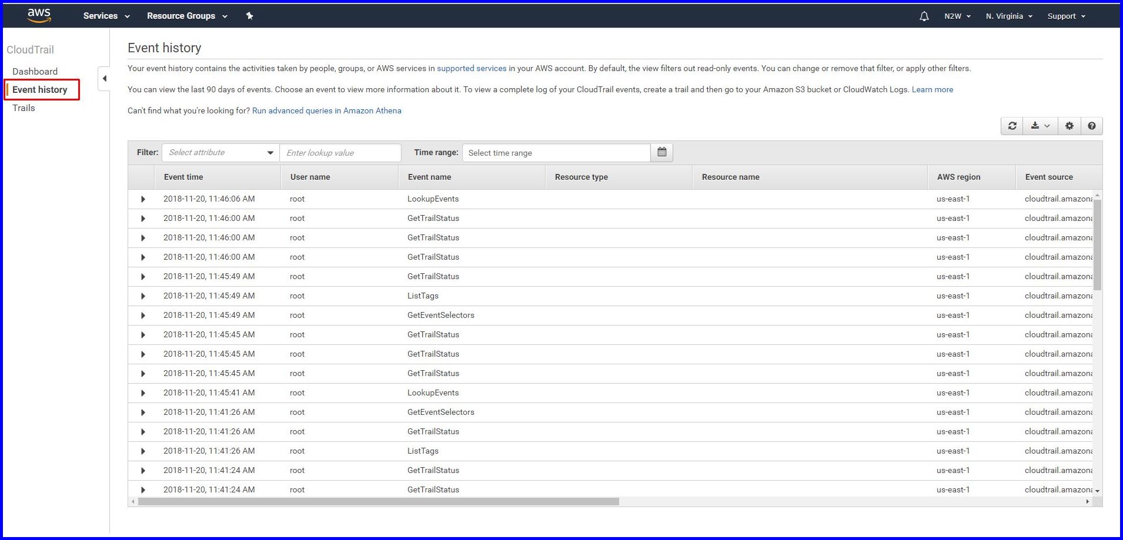Click the vertical scrollbar of the events table
The image size is (1123, 540).
point(1097,244)
